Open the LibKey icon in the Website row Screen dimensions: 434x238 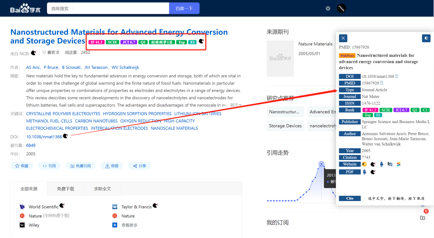coord(390,164)
